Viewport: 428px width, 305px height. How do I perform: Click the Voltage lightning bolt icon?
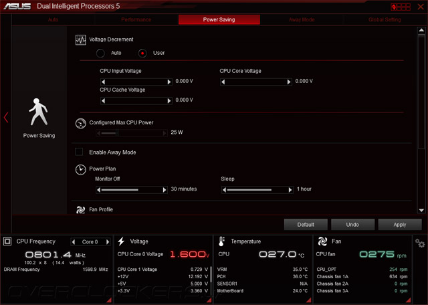point(121,241)
